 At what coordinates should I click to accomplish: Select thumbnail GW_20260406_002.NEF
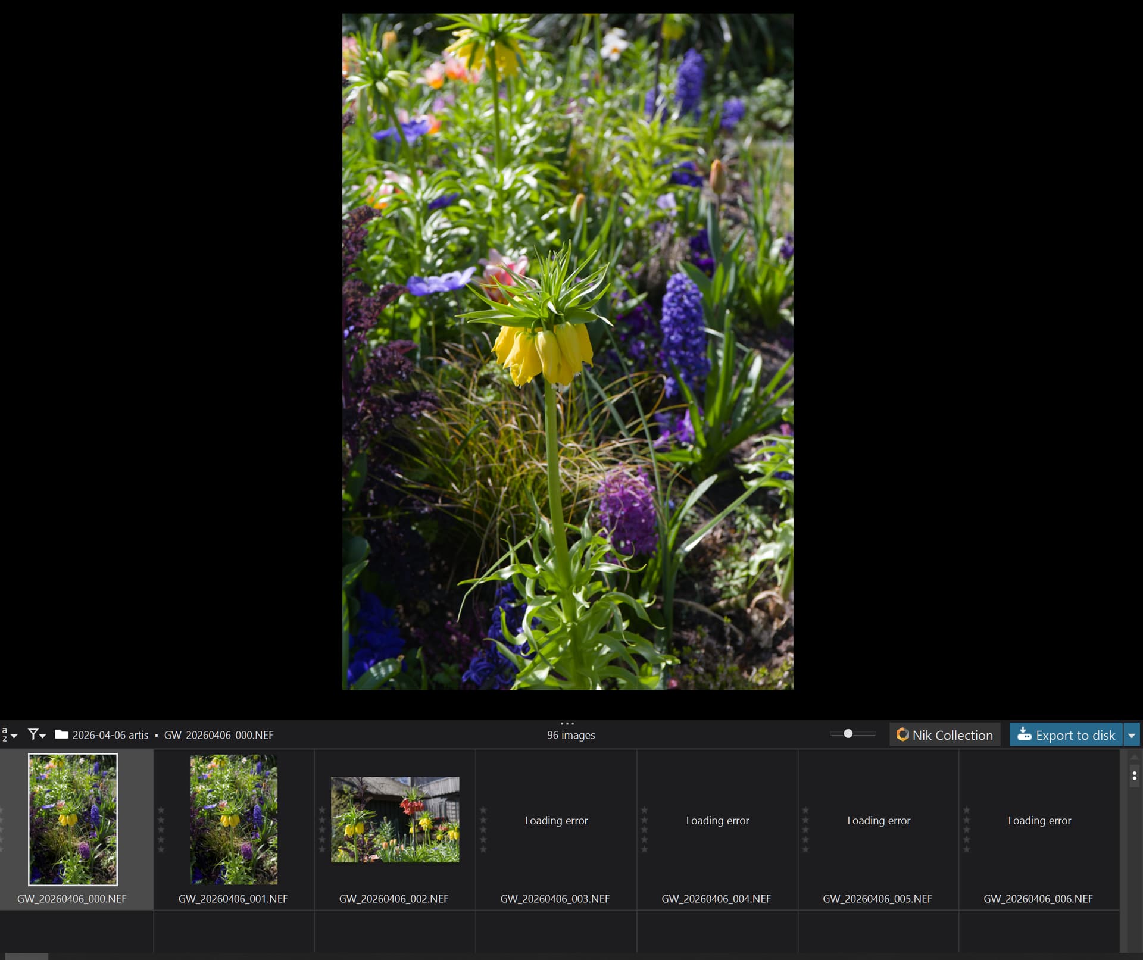(395, 820)
